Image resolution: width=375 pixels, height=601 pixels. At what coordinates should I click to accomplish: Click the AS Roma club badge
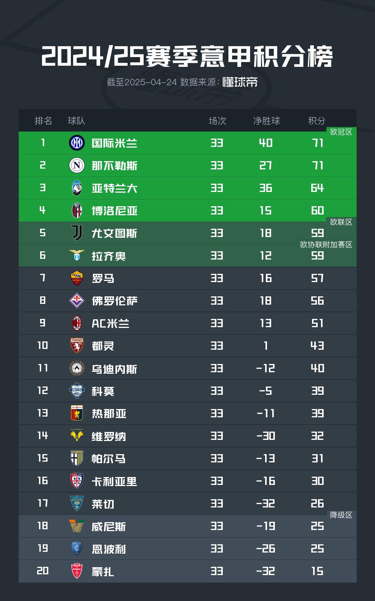click(x=77, y=278)
